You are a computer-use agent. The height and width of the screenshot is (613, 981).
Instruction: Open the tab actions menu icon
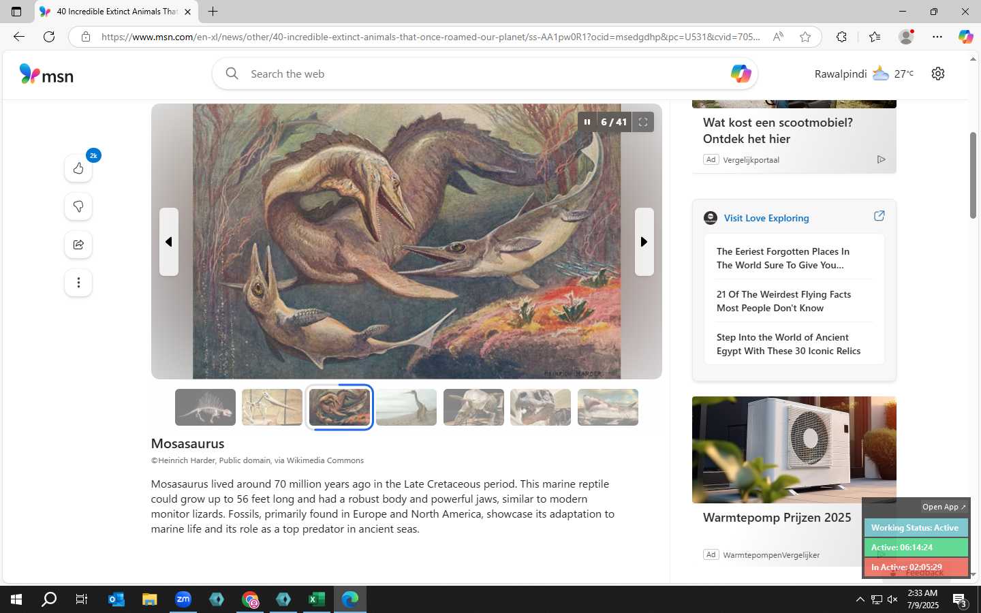point(16,12)
